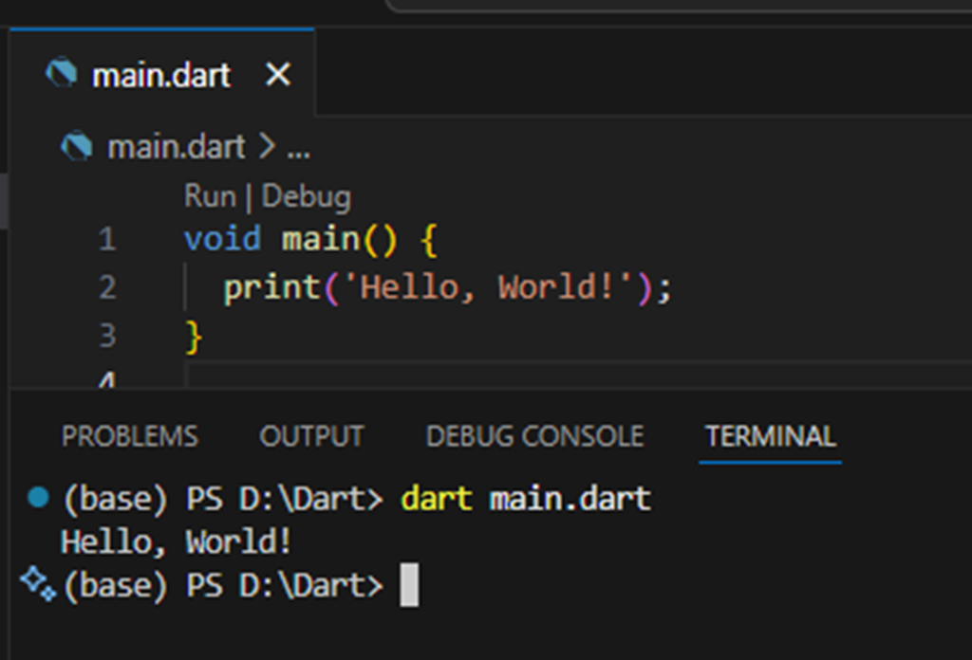Select the TERMINAL panel tab
This screenshot has width=972, height=660.
click(x=770, y=436)
